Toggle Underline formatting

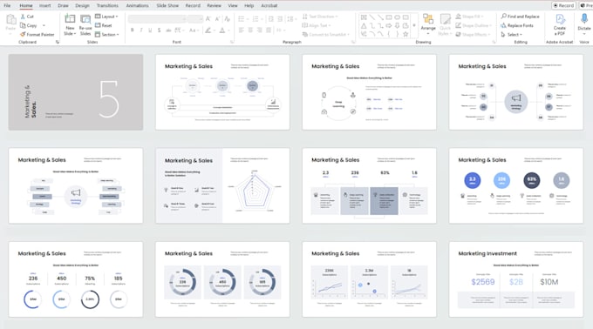(150, 30)
